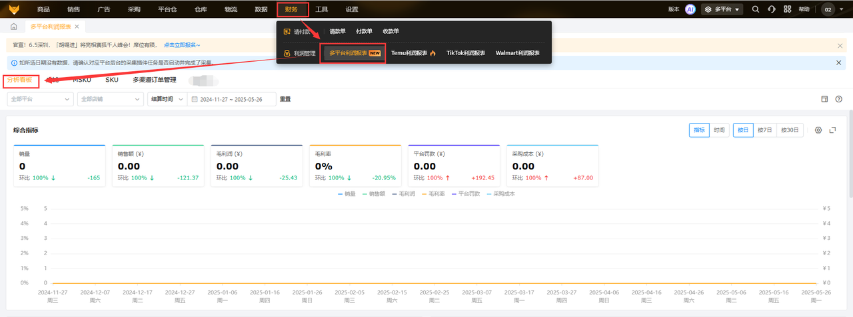Screen dimensions: 853x317
Task: Click the 利润管理 money-bag icon
Action: coord(287,53)
